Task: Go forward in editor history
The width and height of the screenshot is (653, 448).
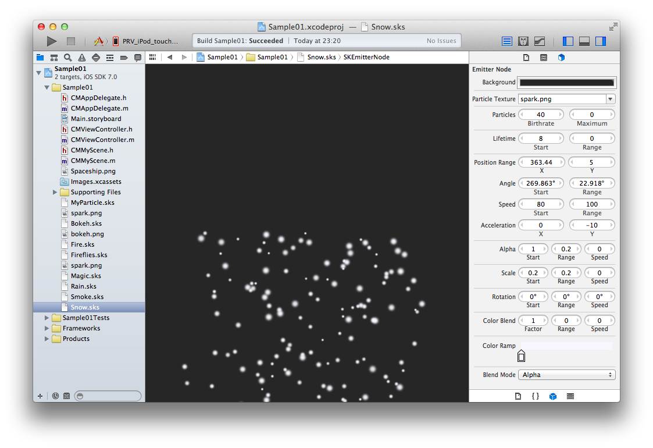Action: (x=184, y=57)
